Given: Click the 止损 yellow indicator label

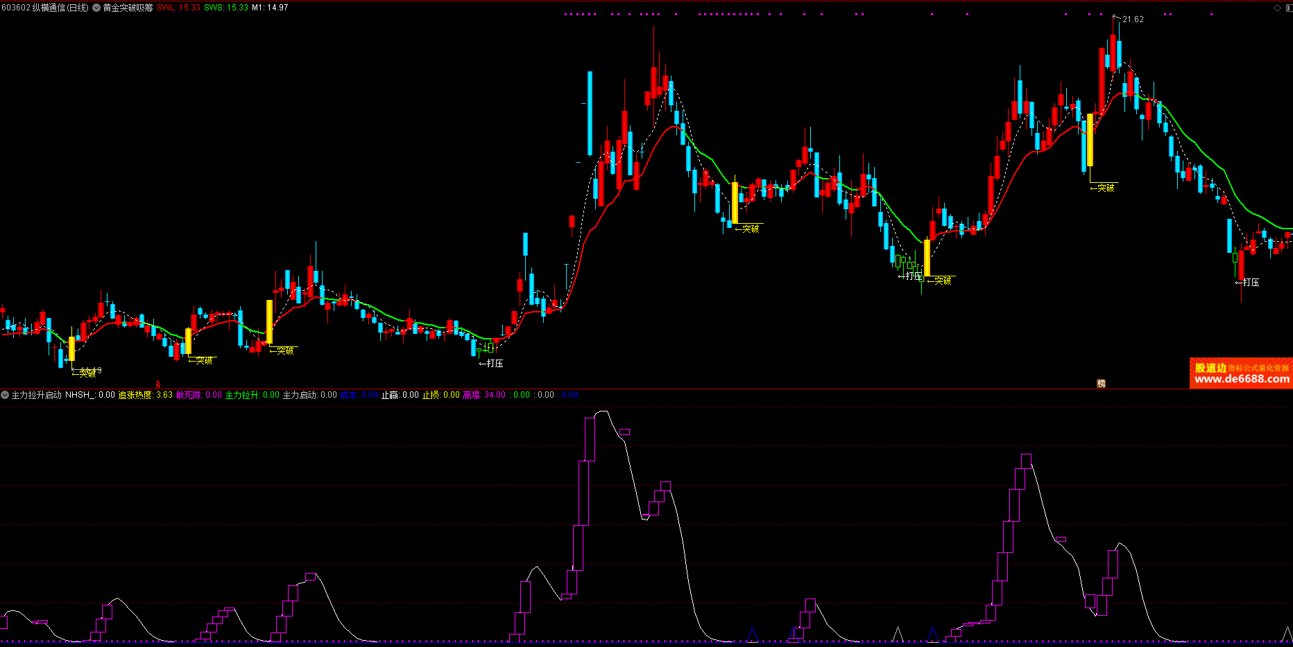Looking at the screenshot, I should 431,395.
